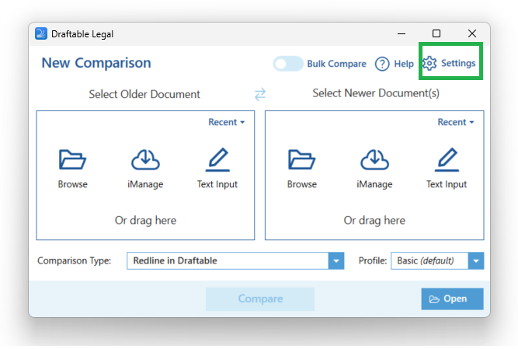Image resolution: width=518 pixels, height=349 pixels.
Task: Click the Select Older Document heading
Action: coord(144,94)
